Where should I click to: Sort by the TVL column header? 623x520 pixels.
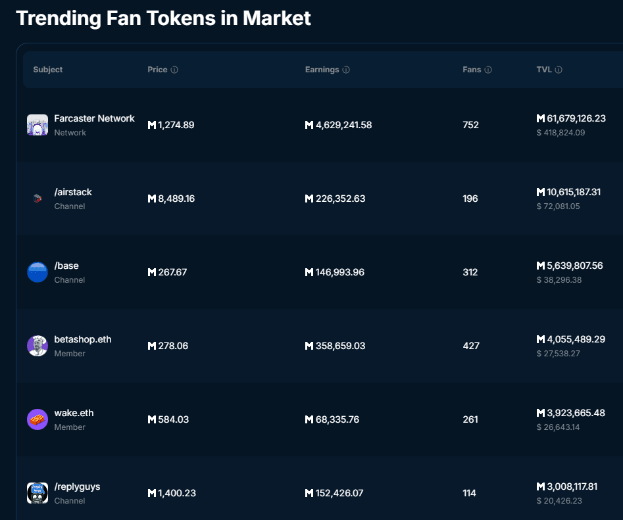coord(544,70)
